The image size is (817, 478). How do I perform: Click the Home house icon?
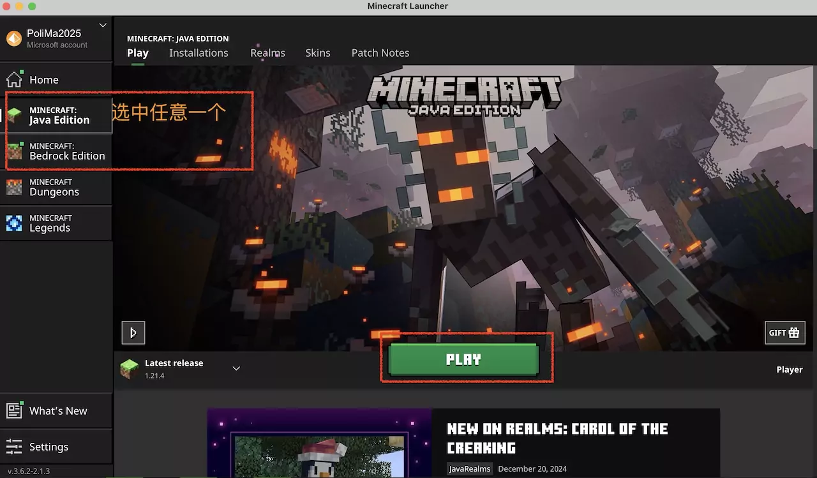[x=14, y=79]
